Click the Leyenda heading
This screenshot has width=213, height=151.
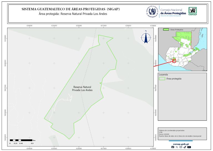click(x=163, y=75)
